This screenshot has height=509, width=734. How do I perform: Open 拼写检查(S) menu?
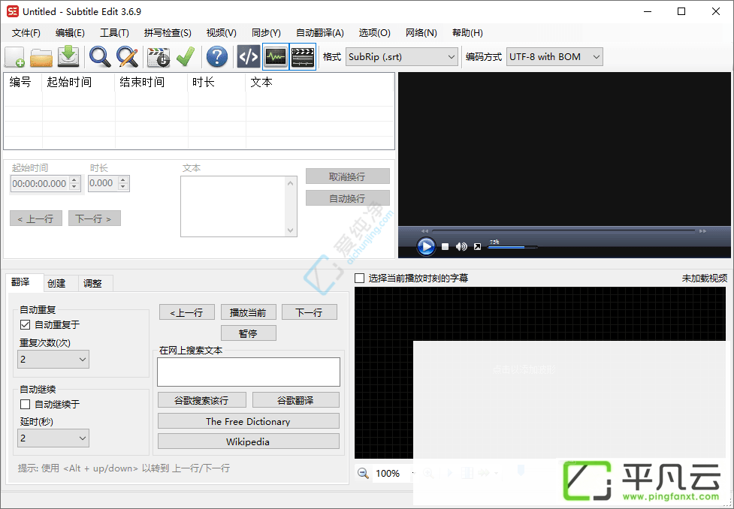point(168,33)
